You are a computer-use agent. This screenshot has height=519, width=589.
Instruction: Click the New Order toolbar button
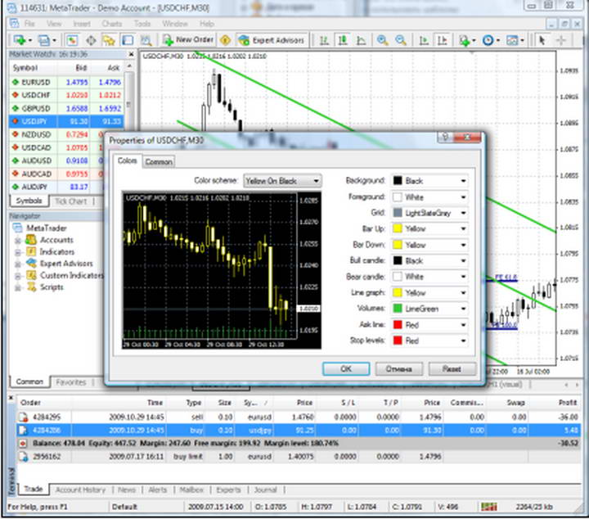188,39
